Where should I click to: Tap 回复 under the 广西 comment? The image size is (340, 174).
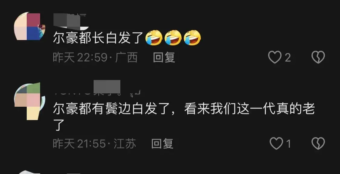tap(164, 58)
